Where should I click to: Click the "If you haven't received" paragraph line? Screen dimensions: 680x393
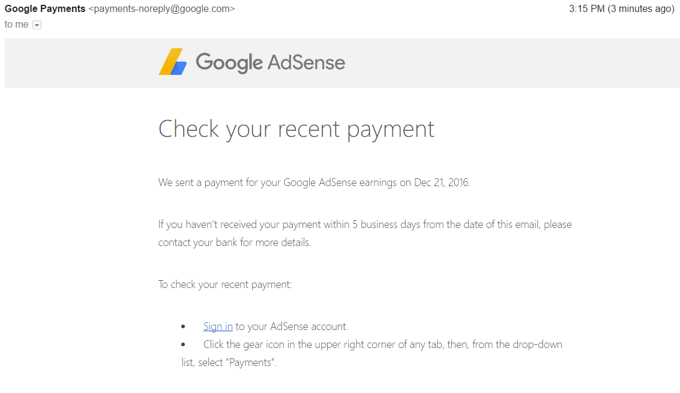[364, 224]
